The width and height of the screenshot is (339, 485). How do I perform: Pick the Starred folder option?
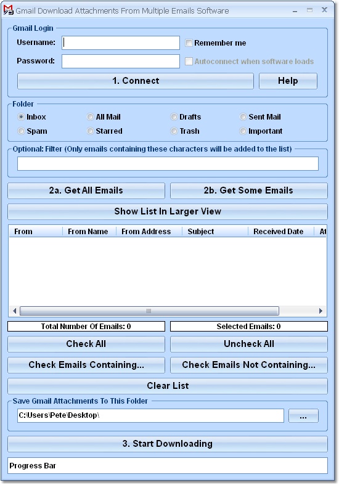91,131
